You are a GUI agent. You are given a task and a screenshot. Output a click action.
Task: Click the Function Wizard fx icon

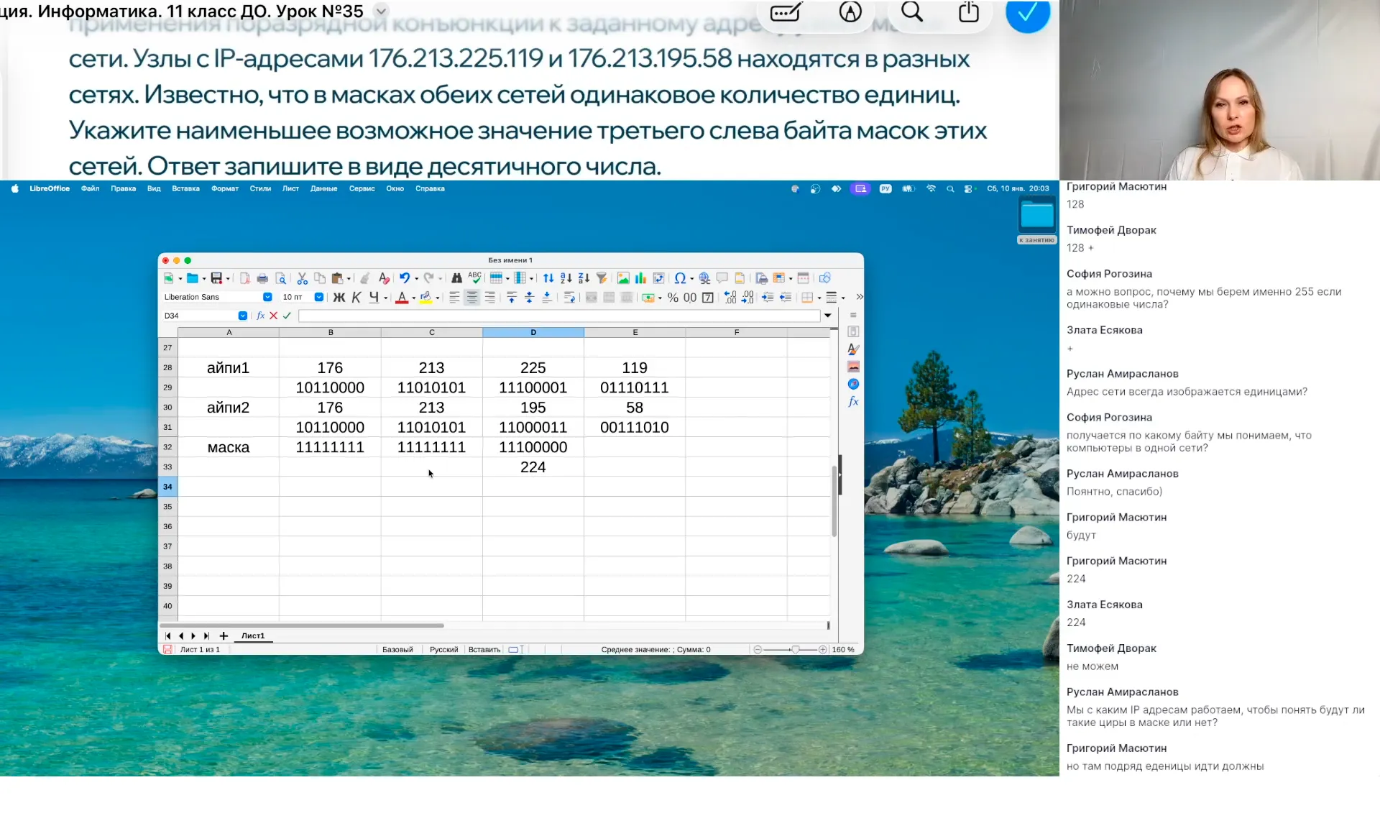260,316
